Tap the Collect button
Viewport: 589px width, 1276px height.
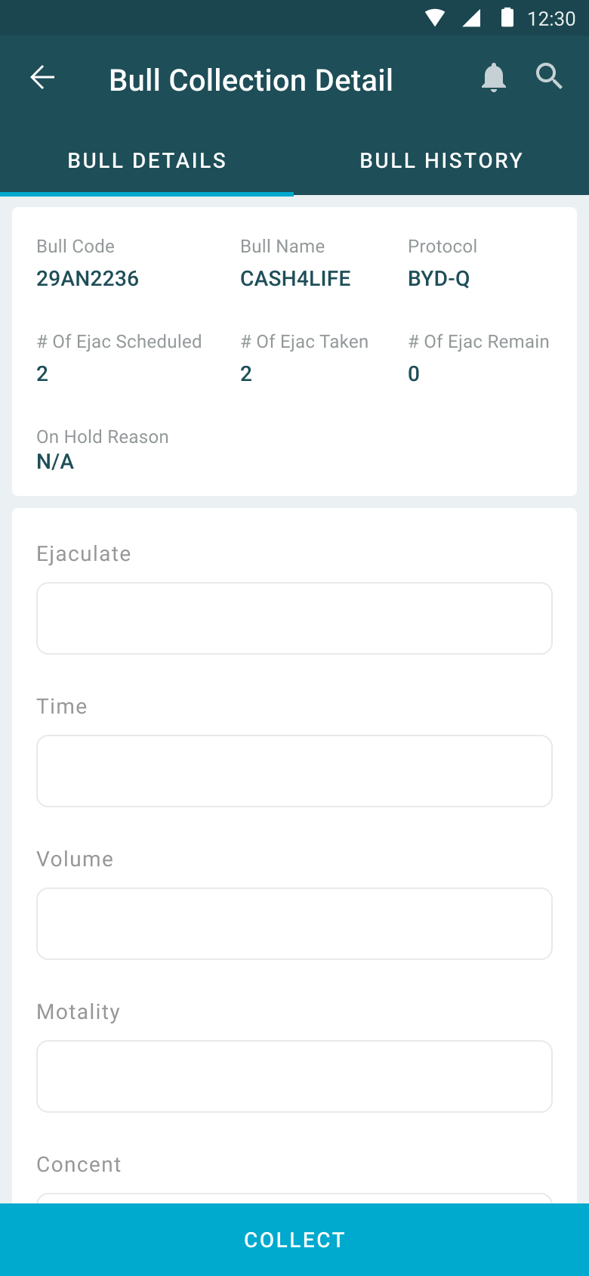(294, 1240)
